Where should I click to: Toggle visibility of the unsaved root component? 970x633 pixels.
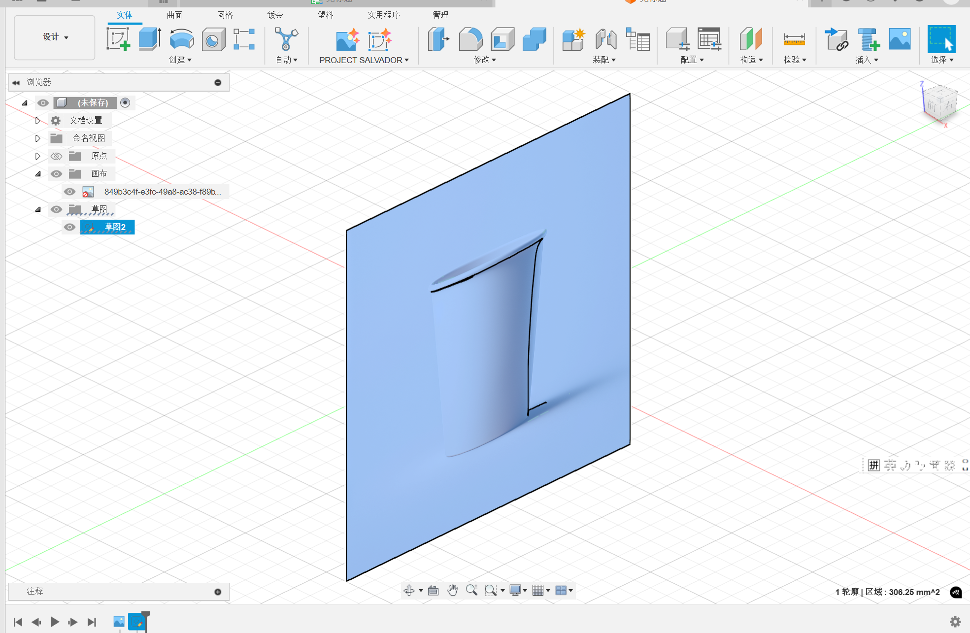click(x=43, y=103)
